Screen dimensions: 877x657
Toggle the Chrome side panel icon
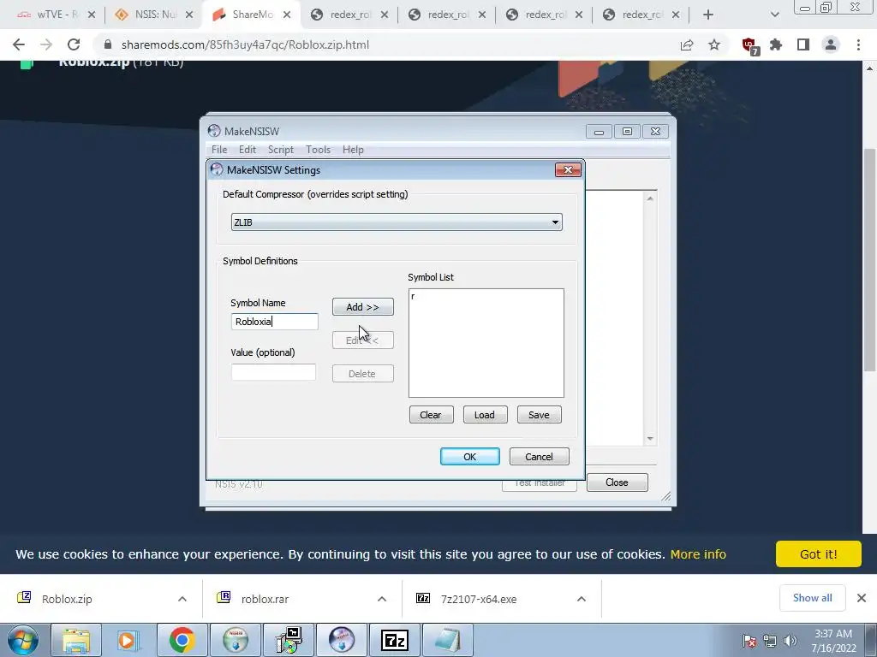coord(803,44)
